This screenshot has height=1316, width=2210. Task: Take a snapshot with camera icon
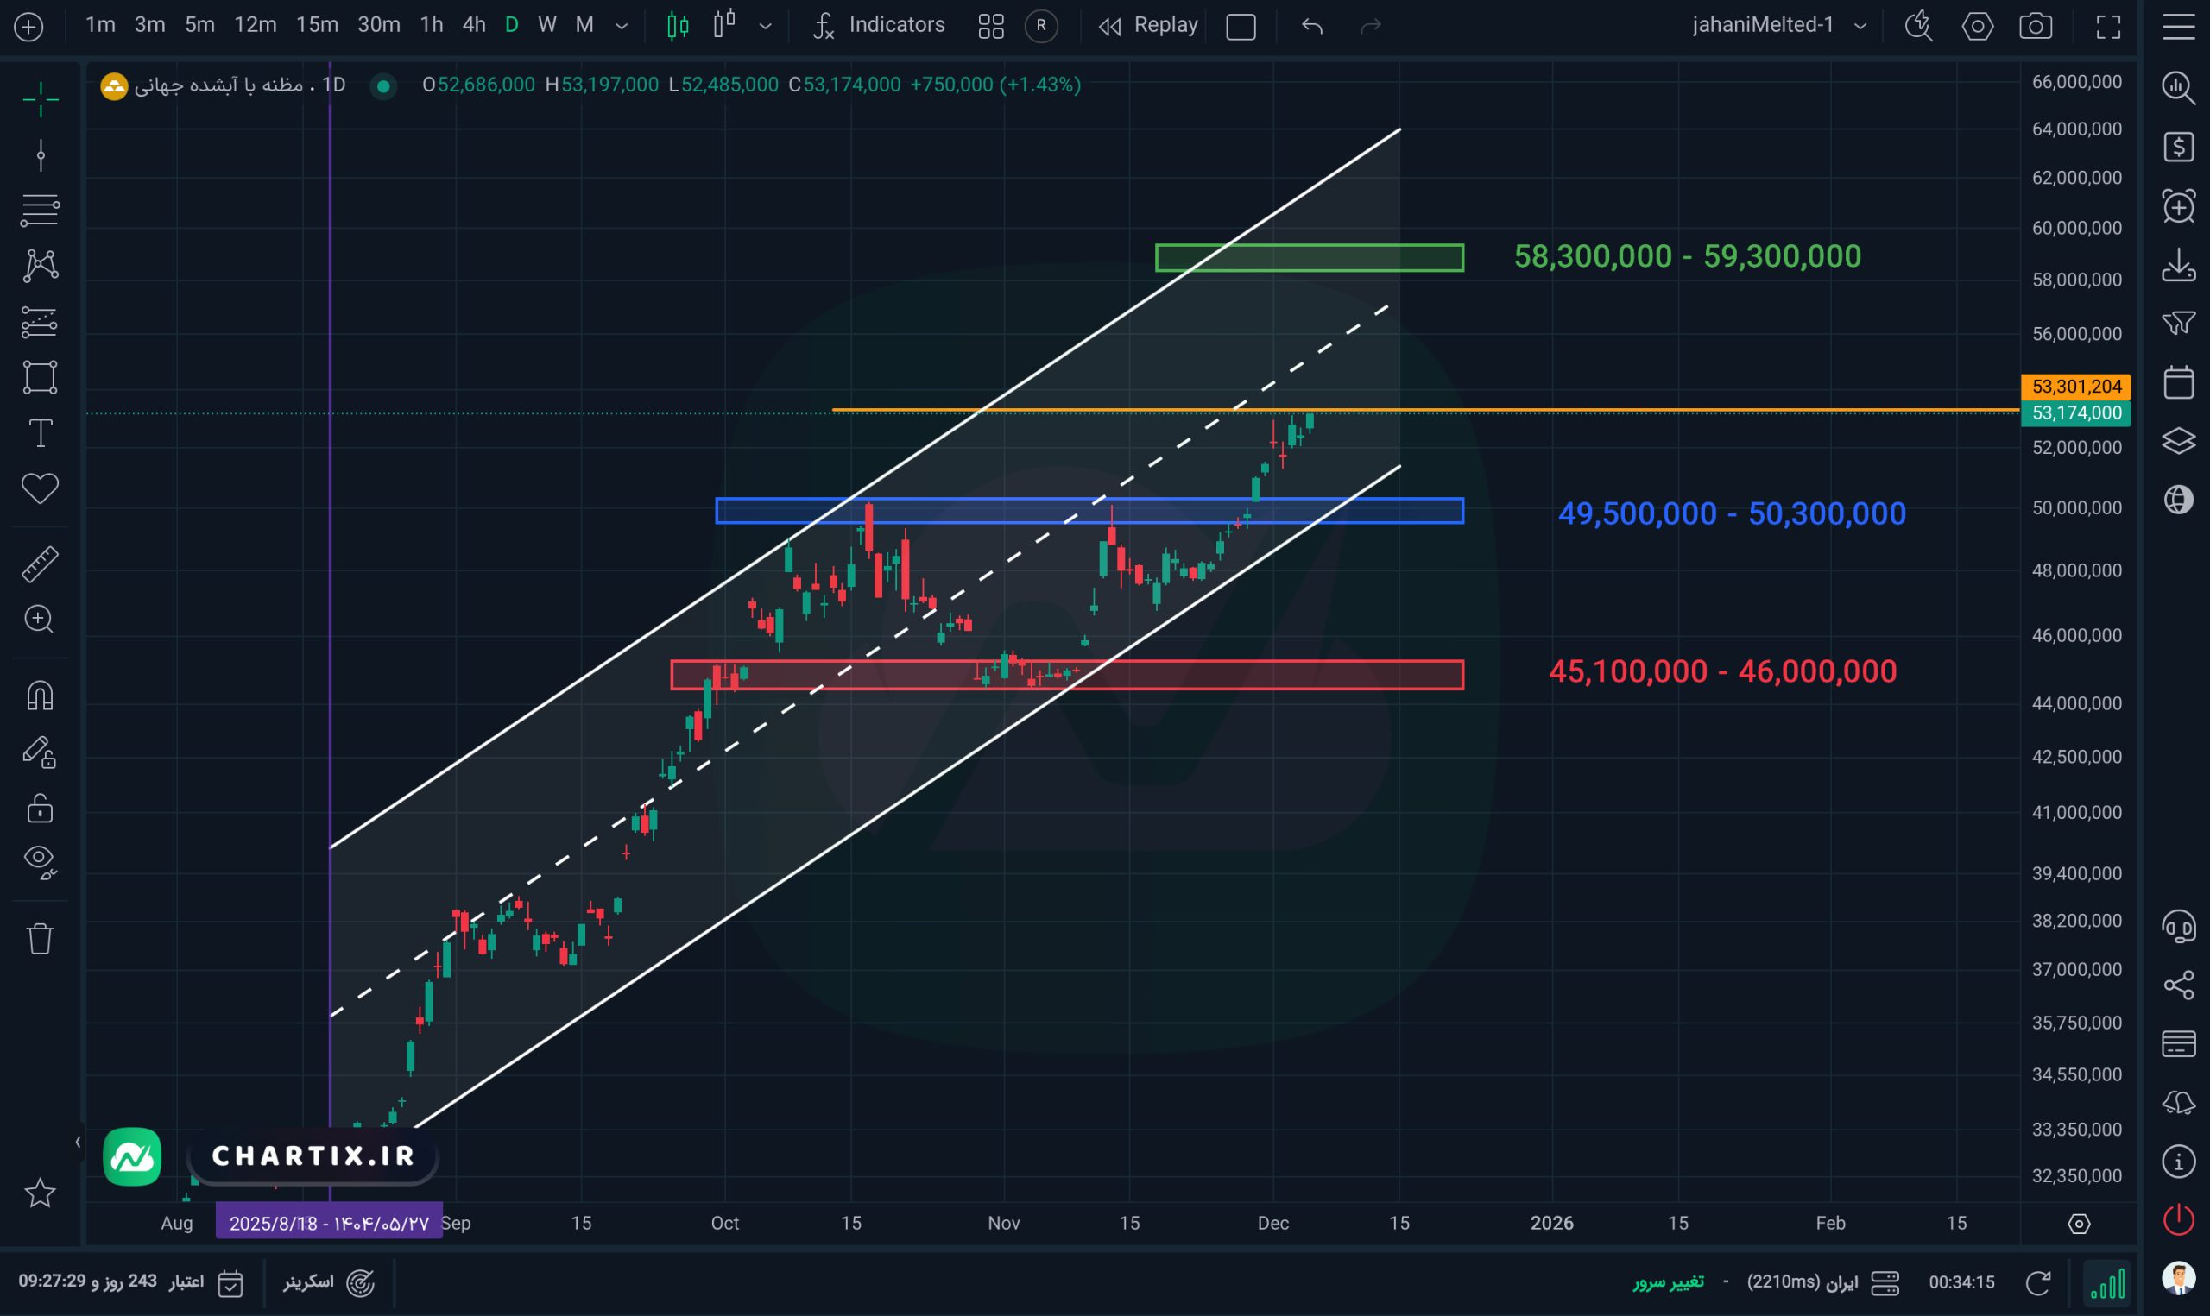point(2036,26)
